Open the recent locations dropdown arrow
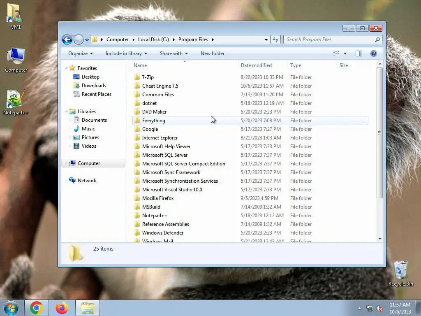The width and height of the screenshot is (421, 316). point(87,40)
